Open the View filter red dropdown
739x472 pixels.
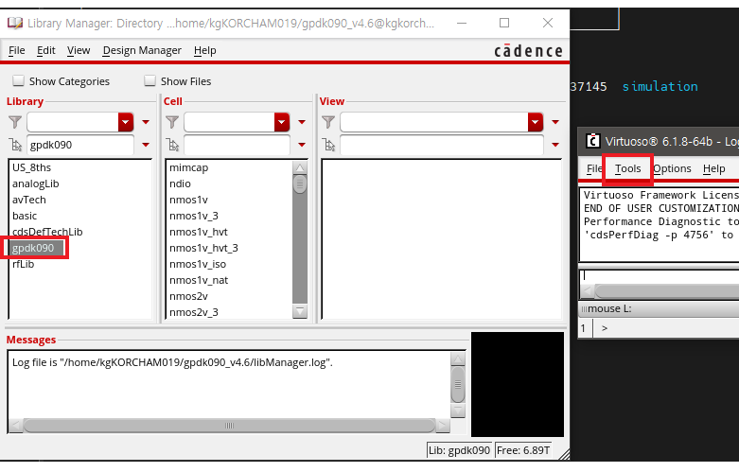click(536, 122)
